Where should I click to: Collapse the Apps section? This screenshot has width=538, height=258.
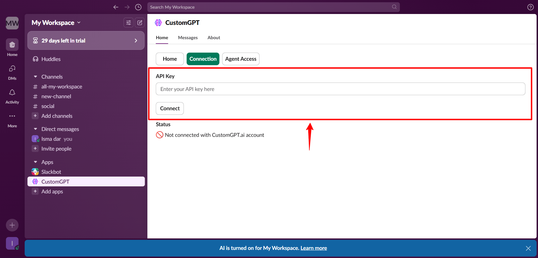coord(35,162)
